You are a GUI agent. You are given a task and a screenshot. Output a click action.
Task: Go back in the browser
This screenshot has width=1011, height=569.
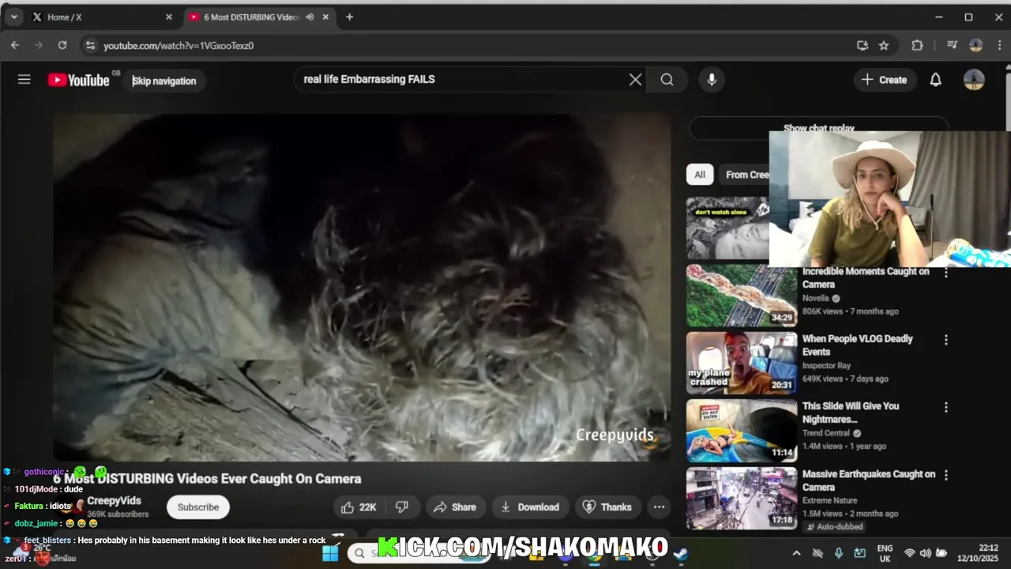(x=15, y=45)
